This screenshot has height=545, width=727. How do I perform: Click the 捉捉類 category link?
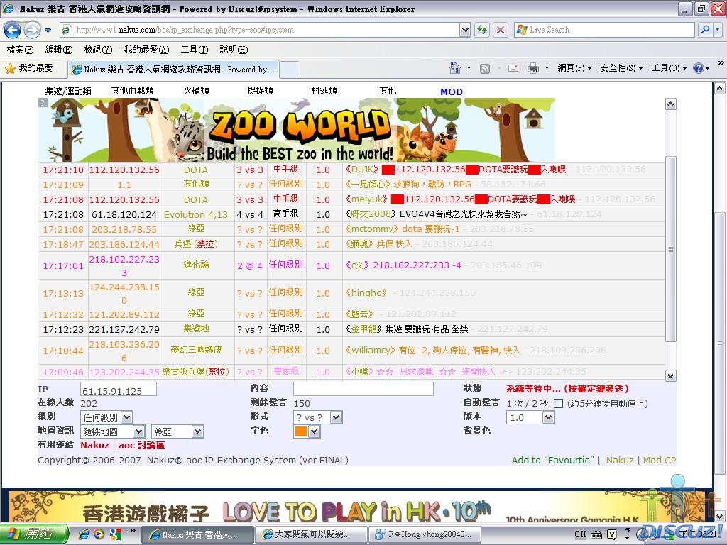pos(260,90)
